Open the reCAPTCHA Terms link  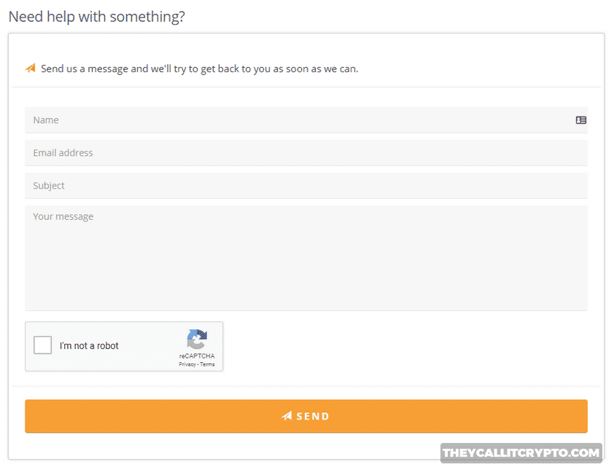(206, 364)
